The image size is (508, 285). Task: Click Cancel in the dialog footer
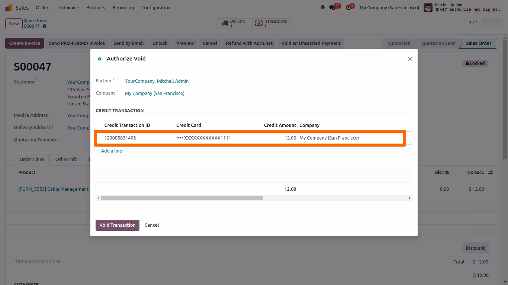tap(152, 225)
